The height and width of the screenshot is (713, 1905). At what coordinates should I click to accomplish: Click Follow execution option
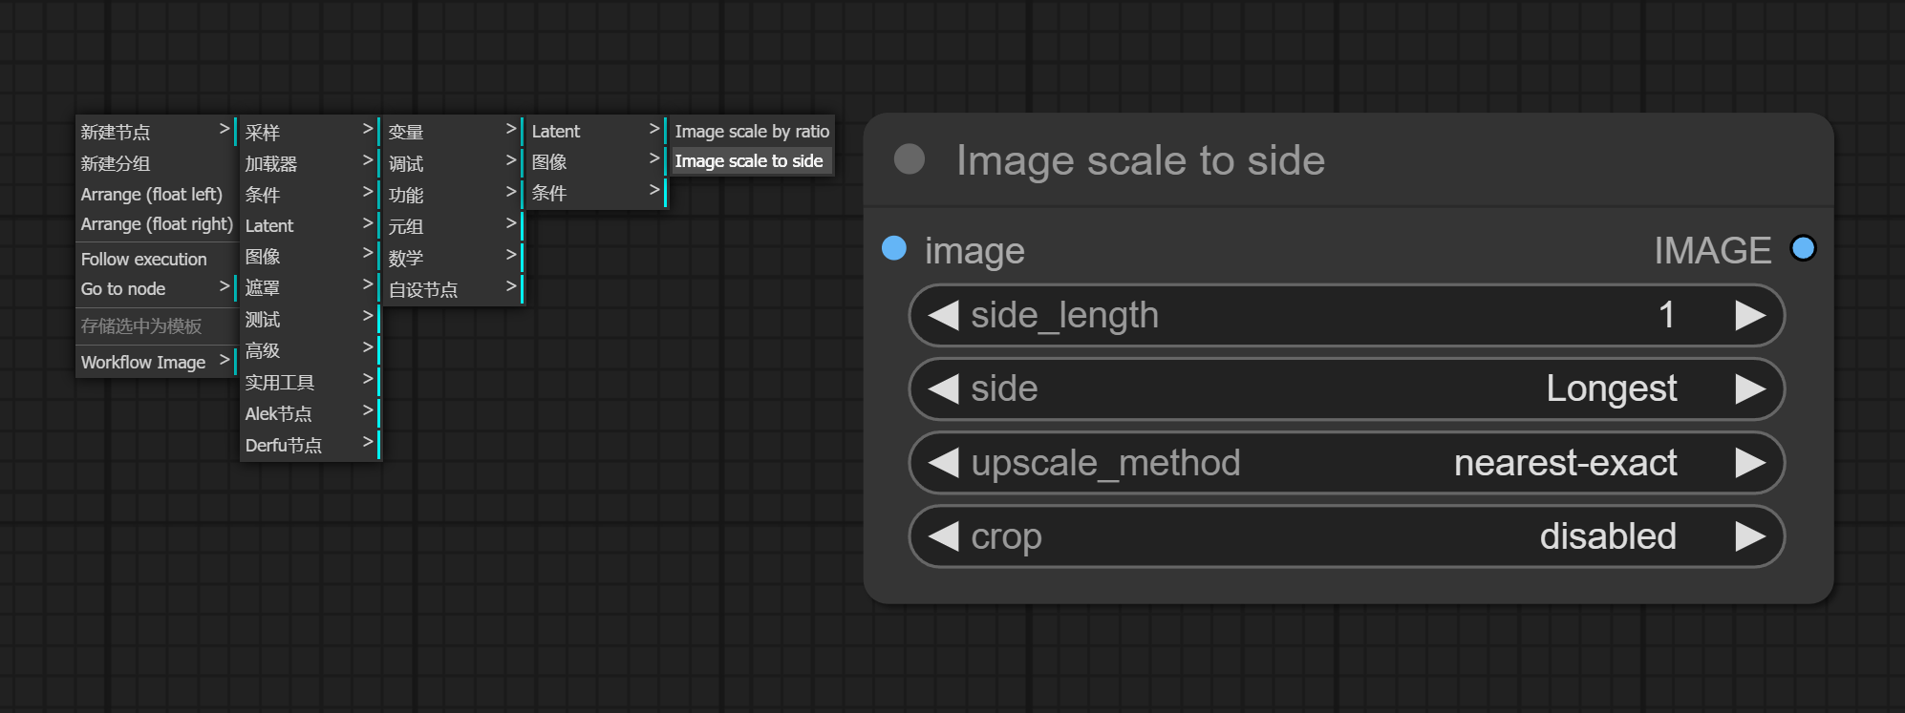[x=143, y=259]
